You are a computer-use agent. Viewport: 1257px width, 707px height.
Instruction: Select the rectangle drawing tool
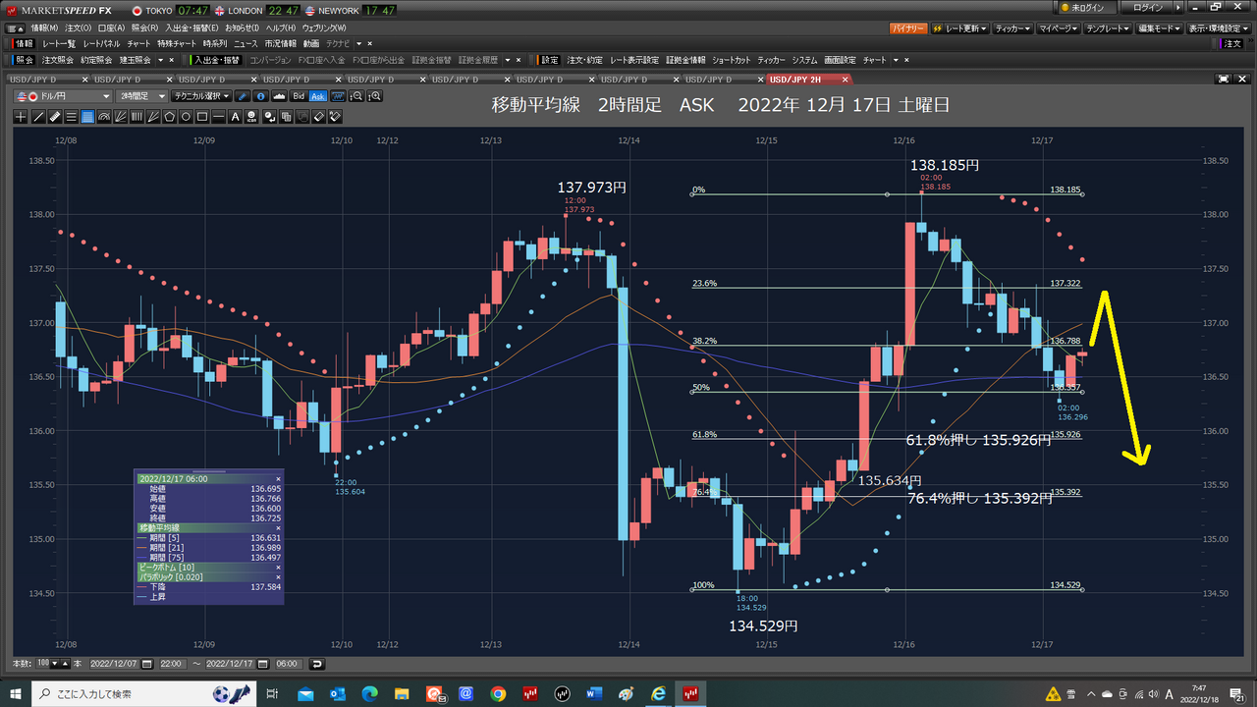[x=202, y=117]
